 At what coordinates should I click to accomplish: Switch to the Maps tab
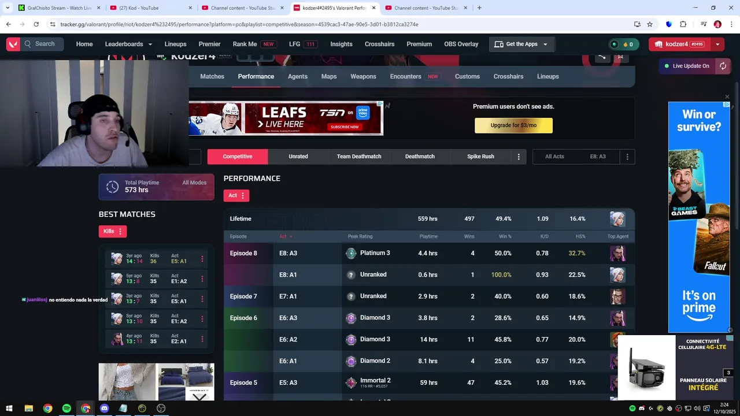[x=329, y=76]
